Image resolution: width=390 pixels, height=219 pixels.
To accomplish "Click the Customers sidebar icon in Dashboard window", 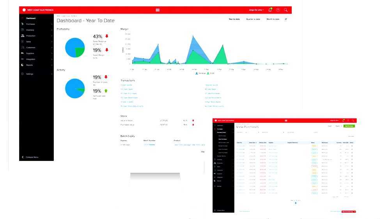I will 22,48.
